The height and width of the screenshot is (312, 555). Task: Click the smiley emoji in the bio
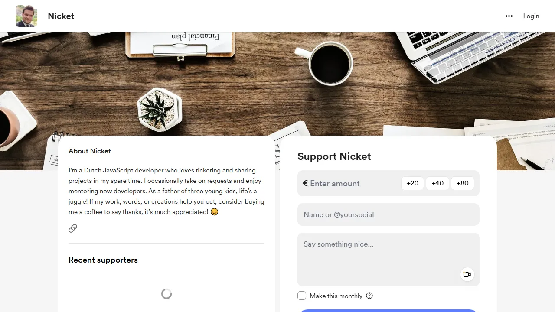(x=214, y=212)
